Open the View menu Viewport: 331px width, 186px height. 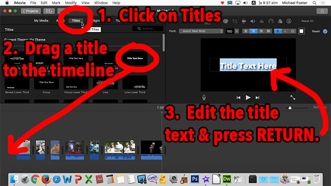(85, 3)
